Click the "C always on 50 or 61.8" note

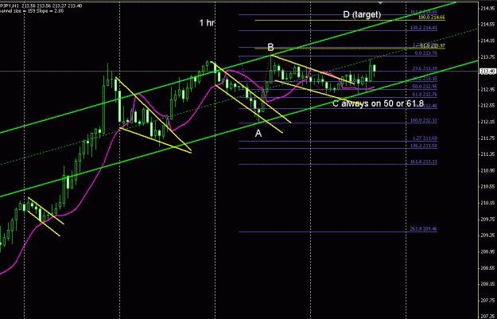coord(379,103)
